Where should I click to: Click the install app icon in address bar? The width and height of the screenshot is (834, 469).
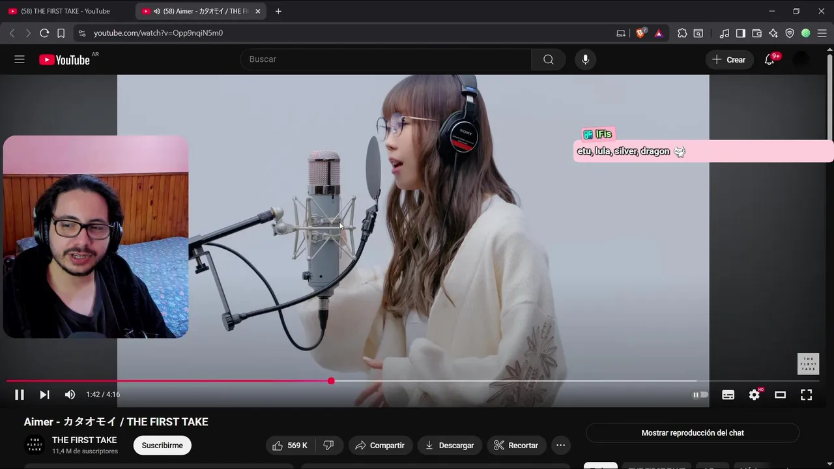(621, 33)
